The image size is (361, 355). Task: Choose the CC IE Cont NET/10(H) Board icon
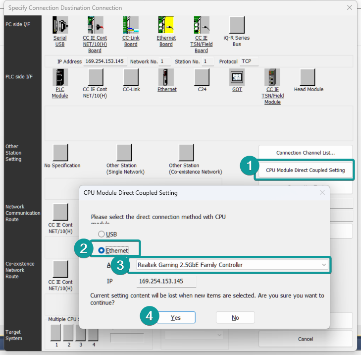pyautogui.click(x=95, y=25)
